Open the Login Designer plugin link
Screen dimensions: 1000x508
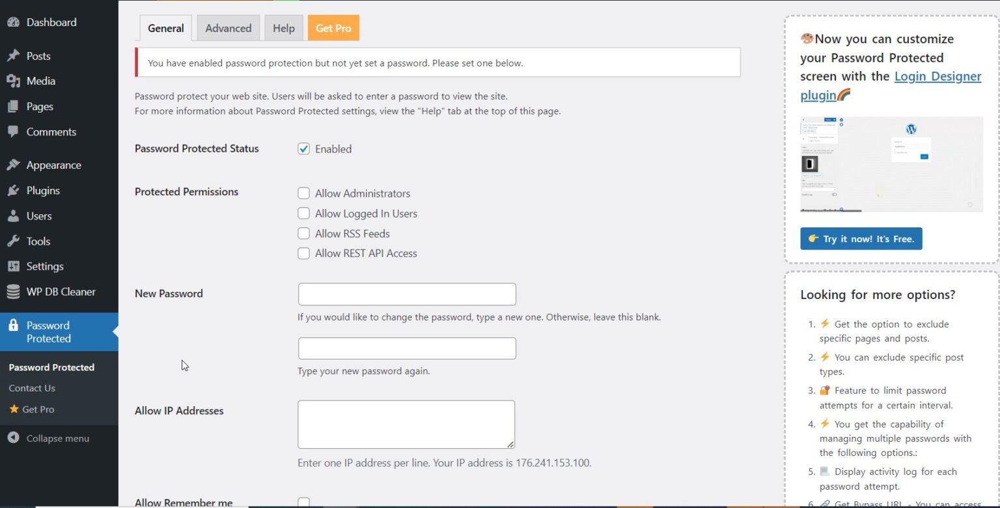click(x=937, y=76)
